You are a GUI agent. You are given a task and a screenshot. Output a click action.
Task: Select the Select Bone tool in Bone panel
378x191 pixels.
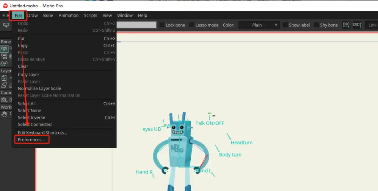[4, 49]
